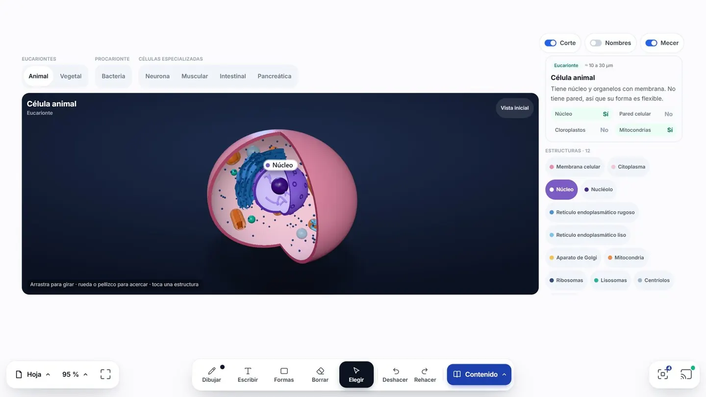706x397 pixels.
Task: Highlight the Lisosomas chip
Action: pos(610,280)
